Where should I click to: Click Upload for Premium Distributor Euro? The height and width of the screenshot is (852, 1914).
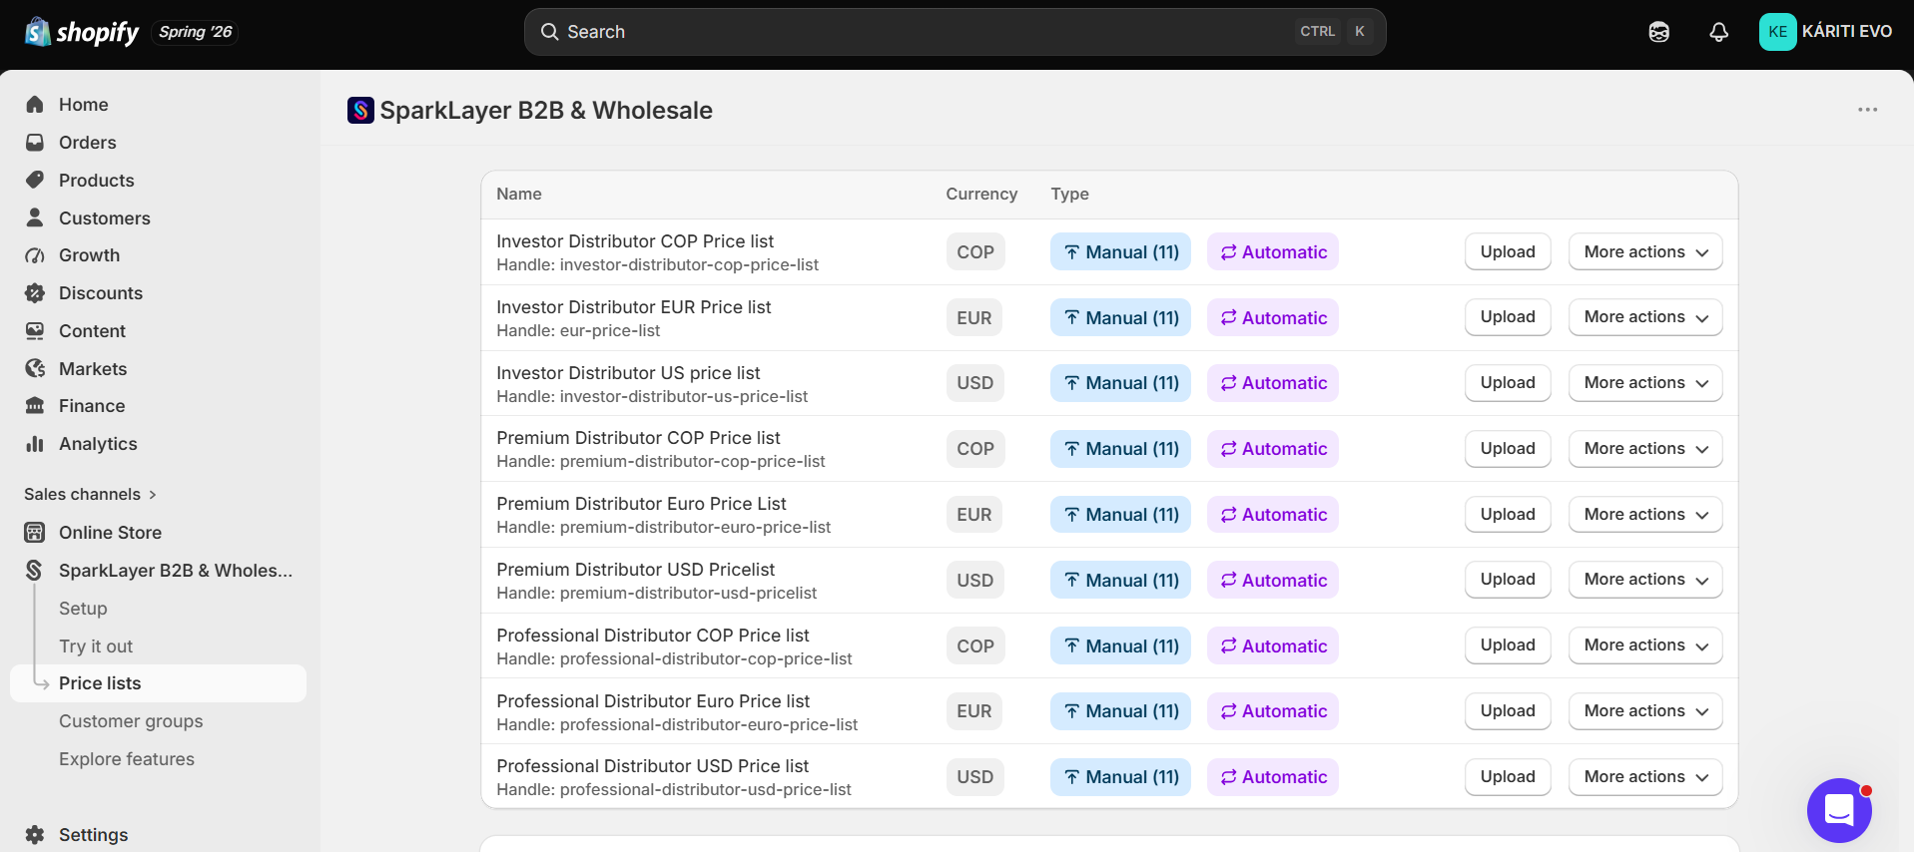[1508, 515]
